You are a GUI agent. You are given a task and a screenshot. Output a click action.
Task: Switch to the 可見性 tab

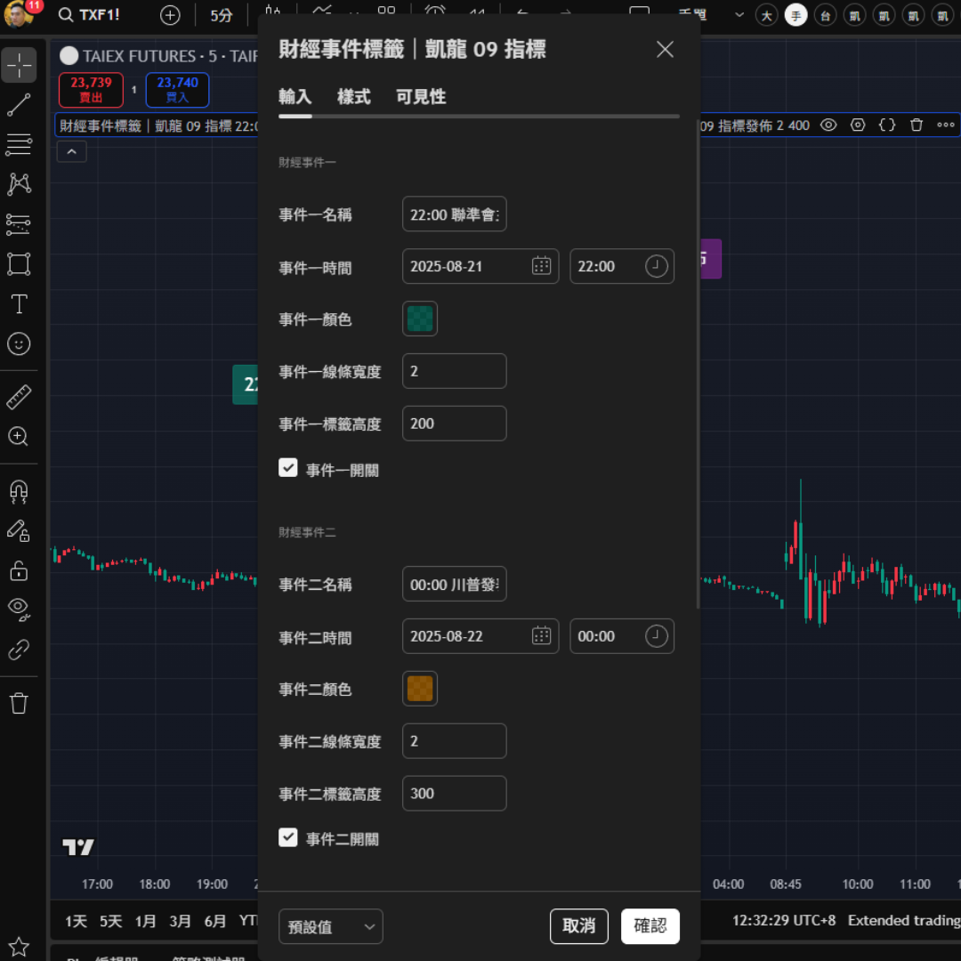tap(421, 97)
